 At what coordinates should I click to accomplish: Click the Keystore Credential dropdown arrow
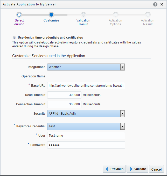122,126
